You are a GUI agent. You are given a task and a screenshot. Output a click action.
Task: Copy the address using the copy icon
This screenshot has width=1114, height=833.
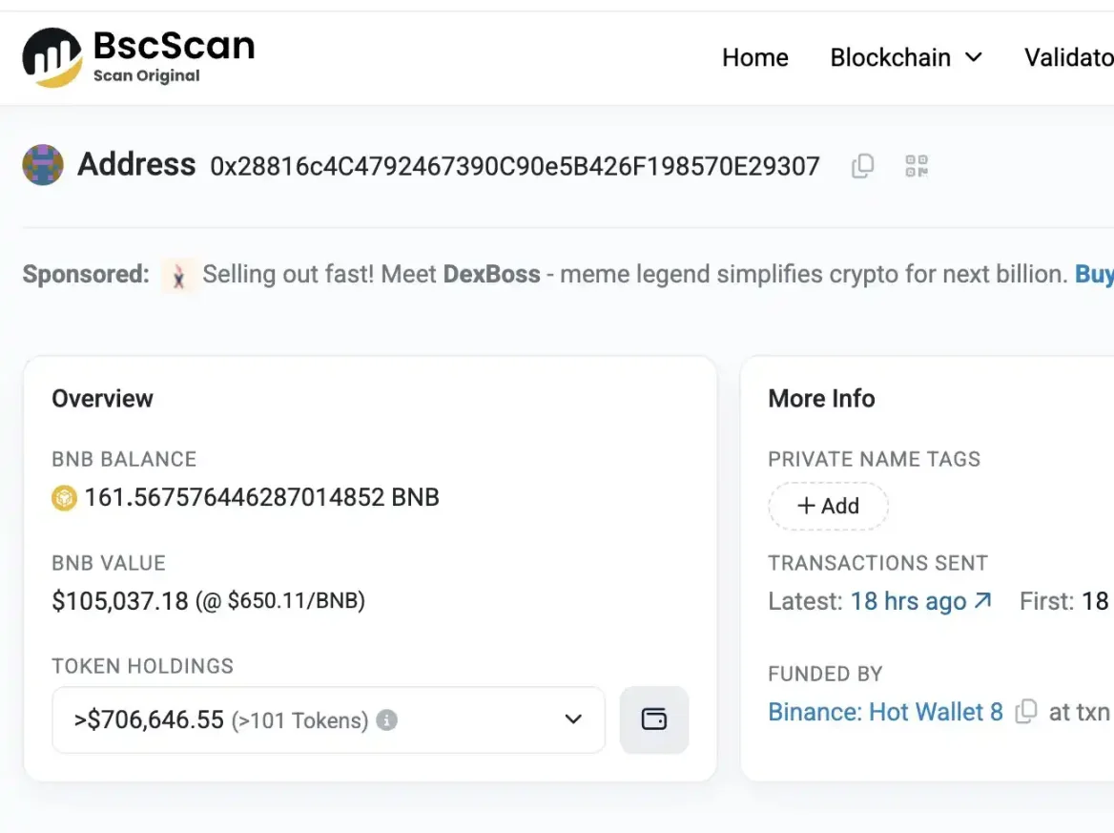coord(862,165)
